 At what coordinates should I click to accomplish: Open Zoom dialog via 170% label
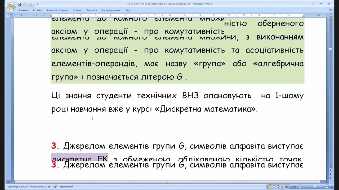(x=293, y=187)
